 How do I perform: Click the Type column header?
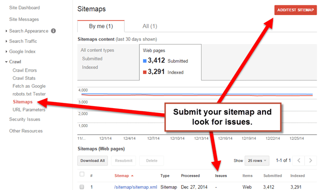click(165, 176)
